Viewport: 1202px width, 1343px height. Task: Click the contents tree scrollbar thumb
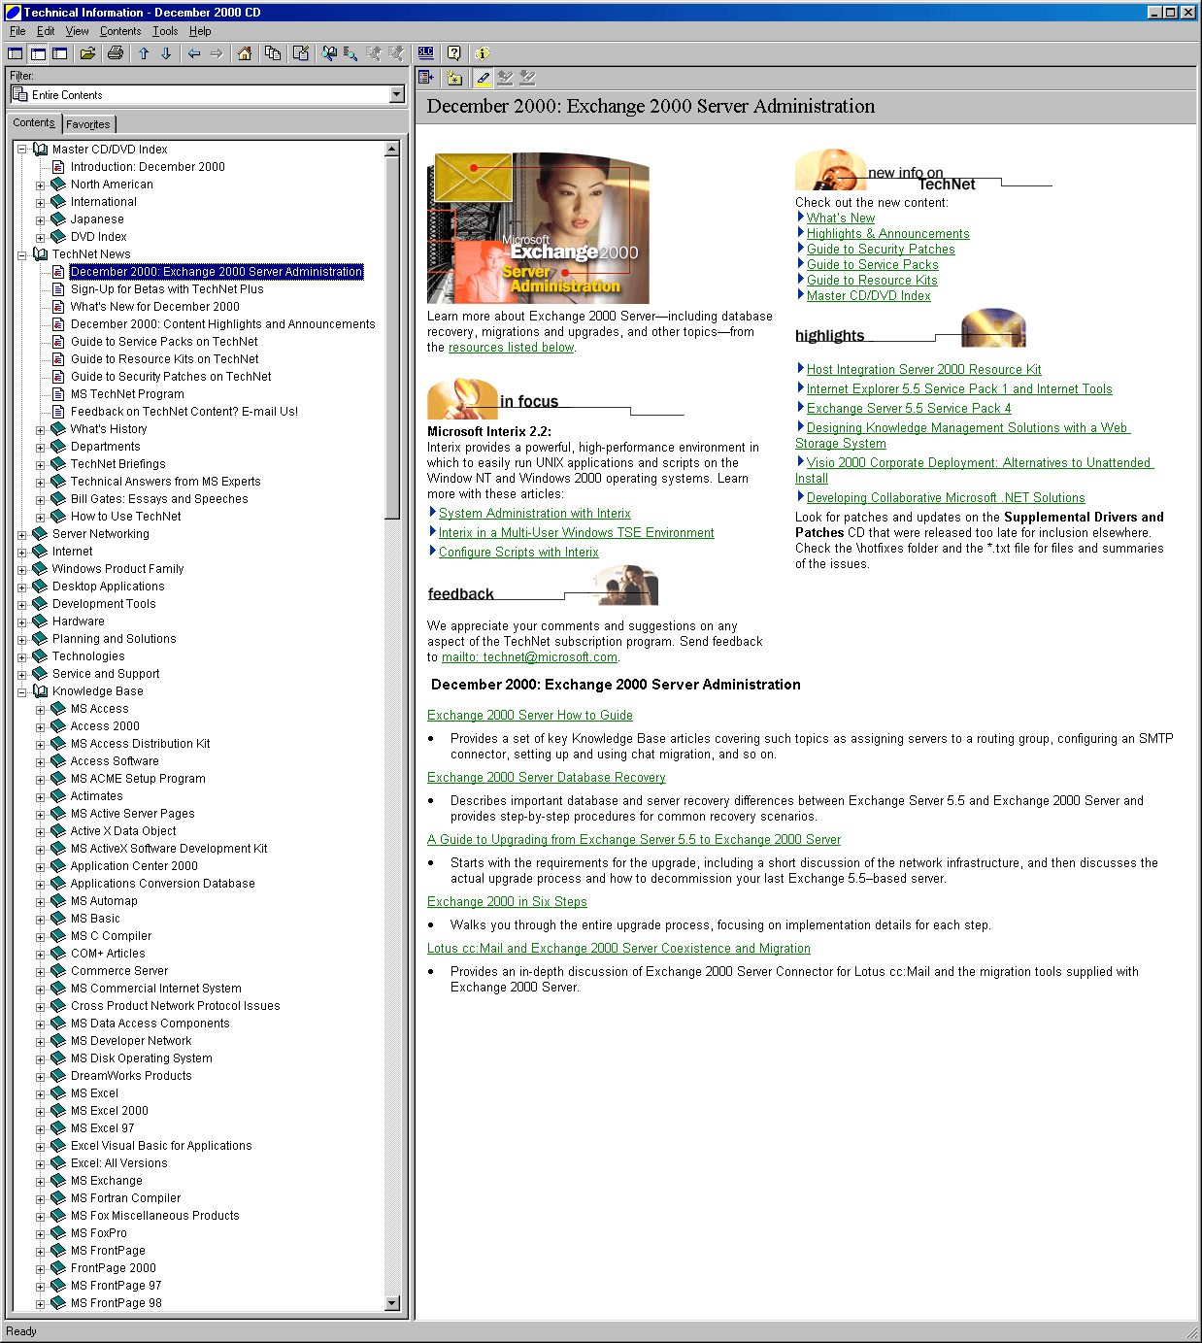392,338
